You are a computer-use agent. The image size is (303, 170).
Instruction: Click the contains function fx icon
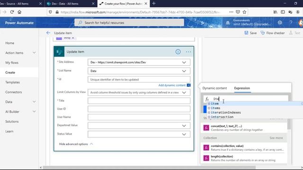click(x=206, y=148)
